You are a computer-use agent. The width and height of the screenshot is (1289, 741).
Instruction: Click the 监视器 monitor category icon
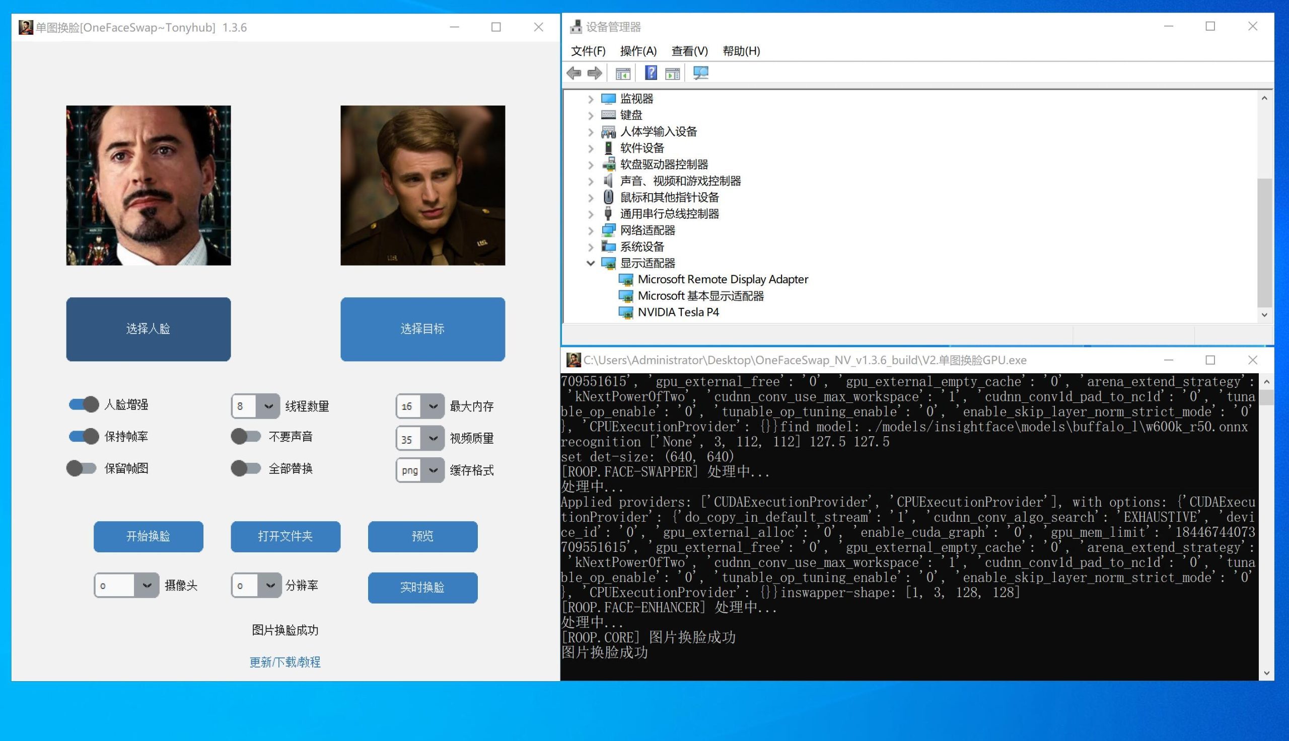(608, 99)
